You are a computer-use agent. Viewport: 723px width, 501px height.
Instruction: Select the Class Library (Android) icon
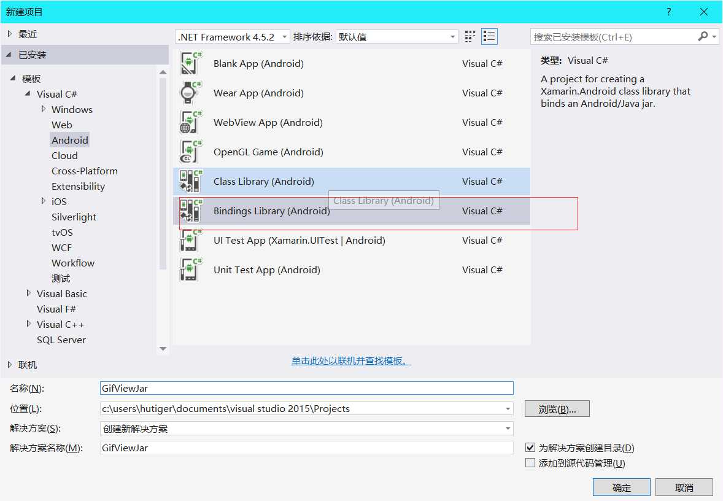coord(190,181)
